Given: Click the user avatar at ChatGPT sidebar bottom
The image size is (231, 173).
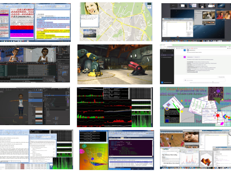Looking at the screenshot, I should click(162, 82).
